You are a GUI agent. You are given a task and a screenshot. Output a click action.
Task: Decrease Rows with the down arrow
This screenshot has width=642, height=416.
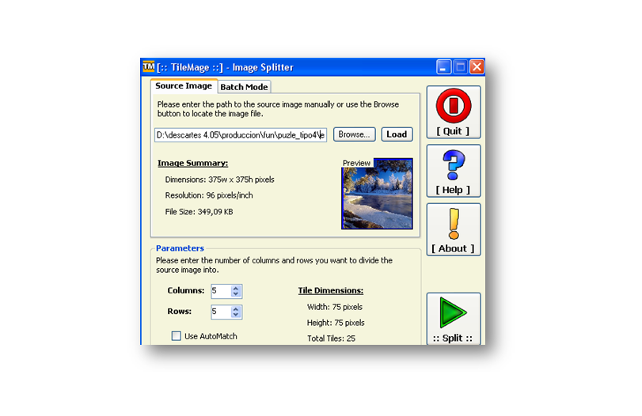click(x=235, y=315)
